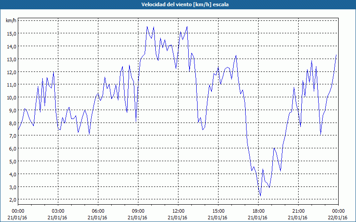Click the 9,0 y-axis label
Viewport: 356px width, 222px height.
pyautogui.click(x=12, y=110)
